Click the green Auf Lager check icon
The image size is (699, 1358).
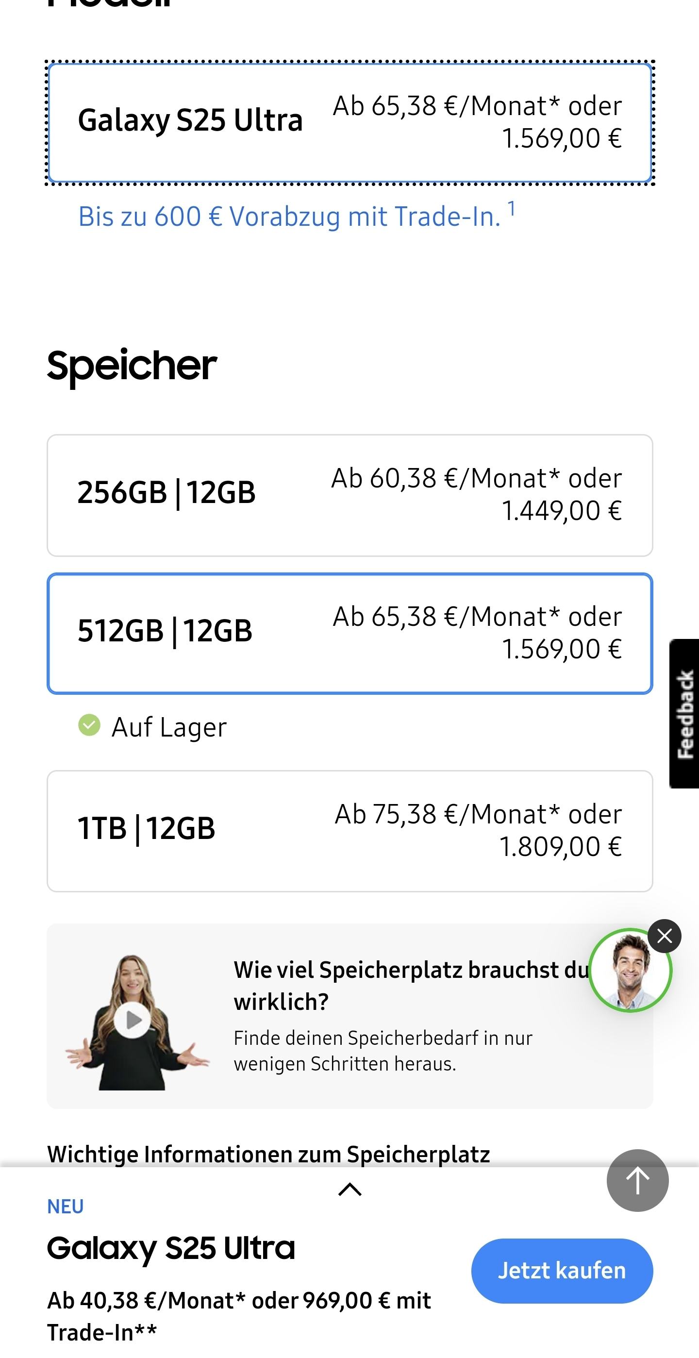(89, 725)
